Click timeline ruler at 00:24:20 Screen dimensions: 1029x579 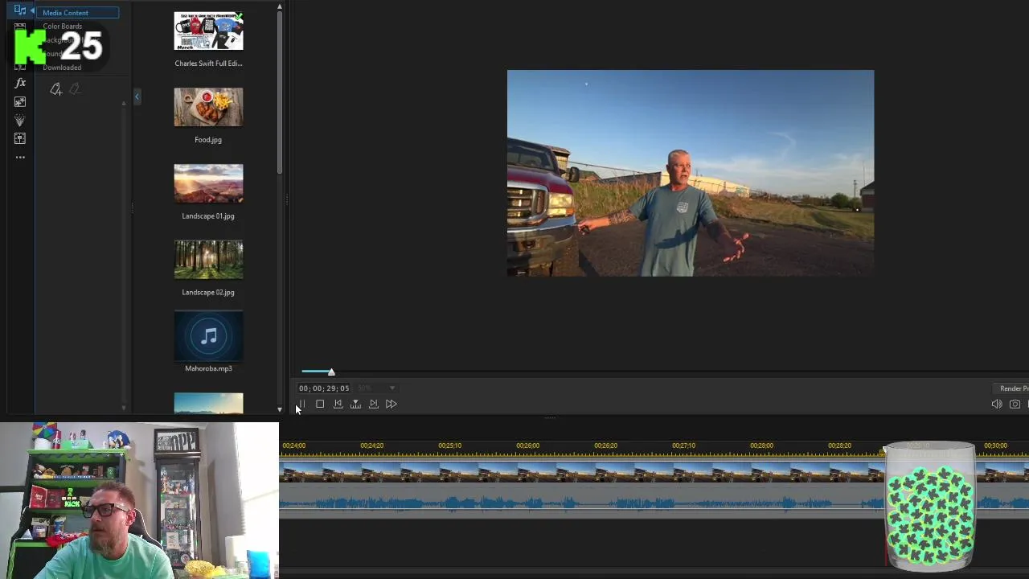coord(371,446)
